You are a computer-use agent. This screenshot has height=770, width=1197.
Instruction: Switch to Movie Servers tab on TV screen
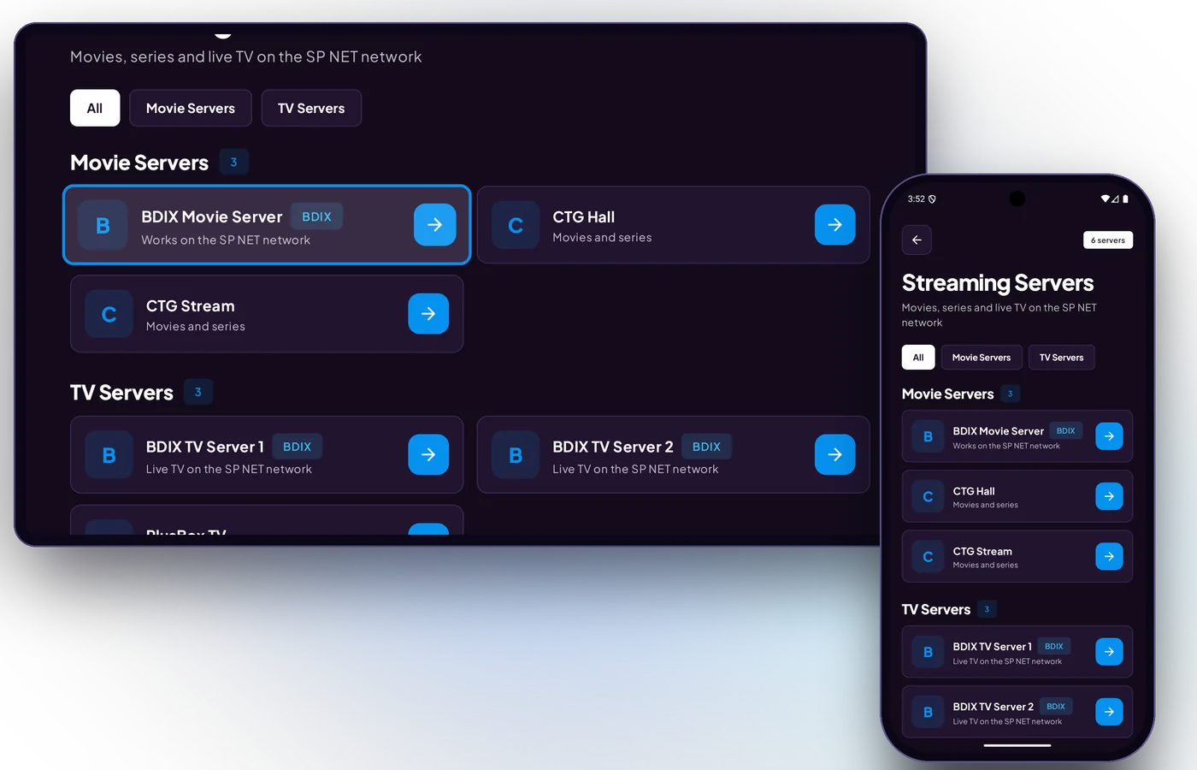[191, 108]
